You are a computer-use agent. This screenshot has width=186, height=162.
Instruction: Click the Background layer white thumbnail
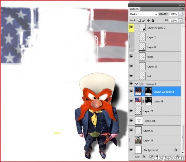tap(138, 150)
